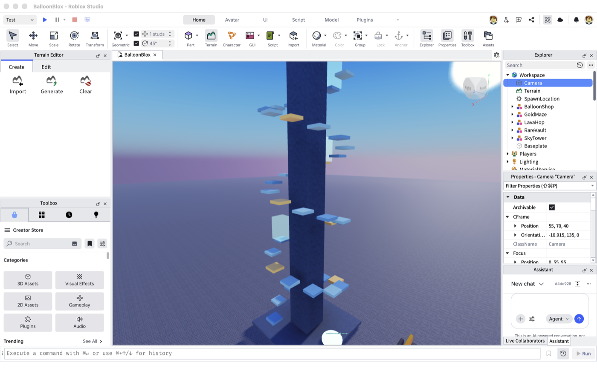This screenshot has height=374, width=597.
Task: Browse the Visual Effects category
Action: click(x=79, y=280)
